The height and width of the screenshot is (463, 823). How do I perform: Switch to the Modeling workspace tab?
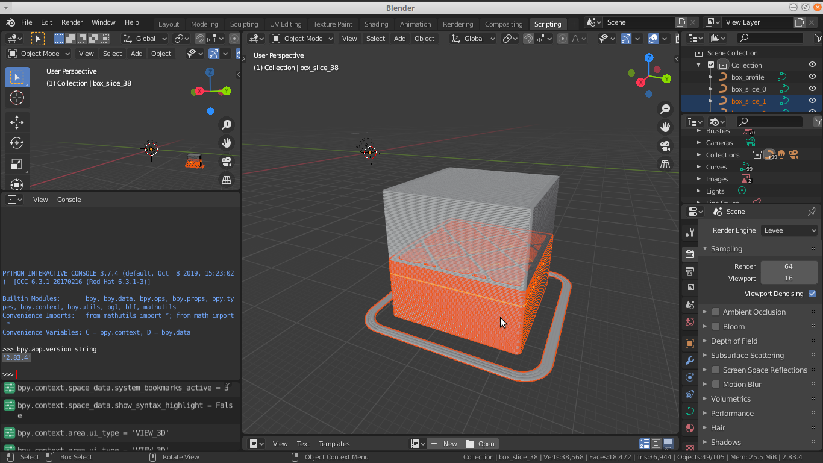tap(204, 24)
